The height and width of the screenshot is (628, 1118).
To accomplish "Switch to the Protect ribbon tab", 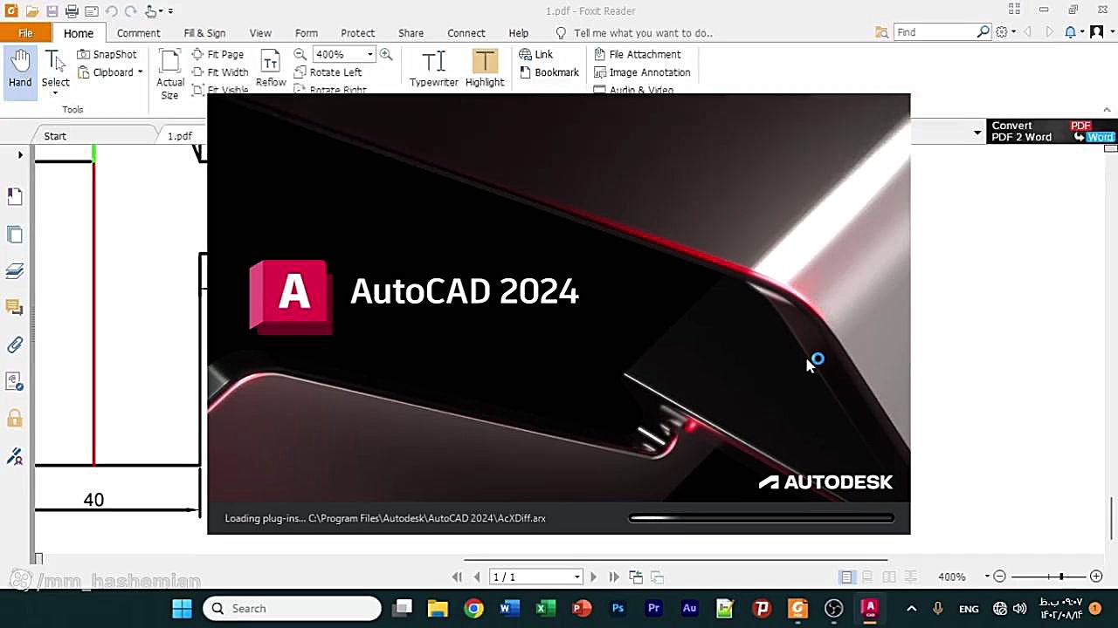I will click(x=357, y=33).
